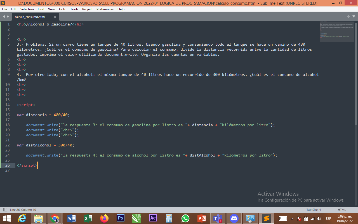Click the '480/40' value on line 16
358x224 pixels.
[61, 115]
